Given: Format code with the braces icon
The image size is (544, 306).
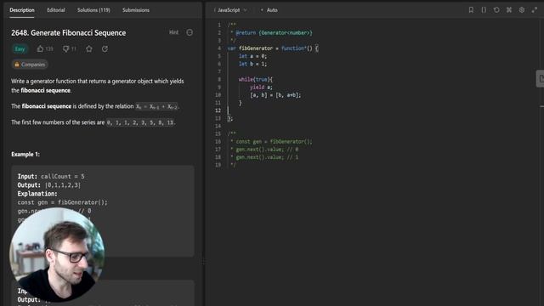Looking at the screenshot, I should click(484, 10).
